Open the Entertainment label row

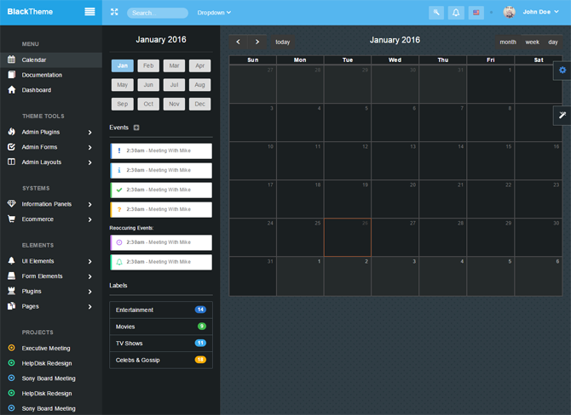pos(161,310)
